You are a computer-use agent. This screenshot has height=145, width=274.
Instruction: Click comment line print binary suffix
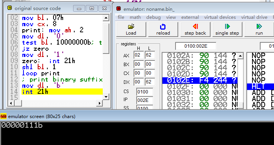[62, 80]
